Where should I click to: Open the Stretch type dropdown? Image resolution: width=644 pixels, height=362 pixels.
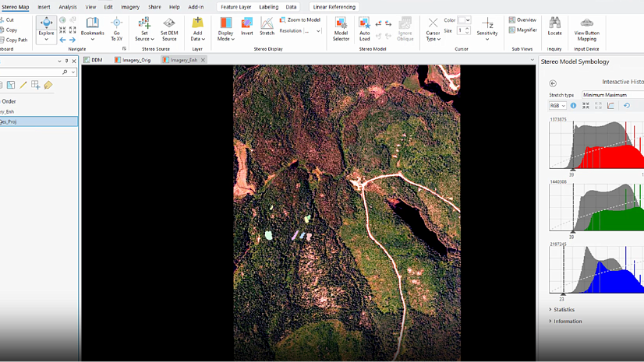[613, 95]
